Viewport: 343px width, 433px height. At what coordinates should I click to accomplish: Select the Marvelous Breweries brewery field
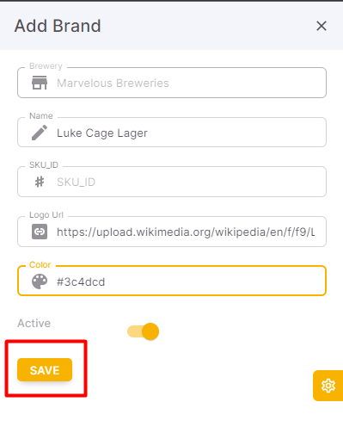172,83
